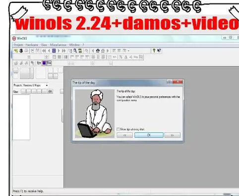Screen dimensions: 239x196
Task: Click the icon left of purple square
Action: pyautogui.click(x=39, y=63)
